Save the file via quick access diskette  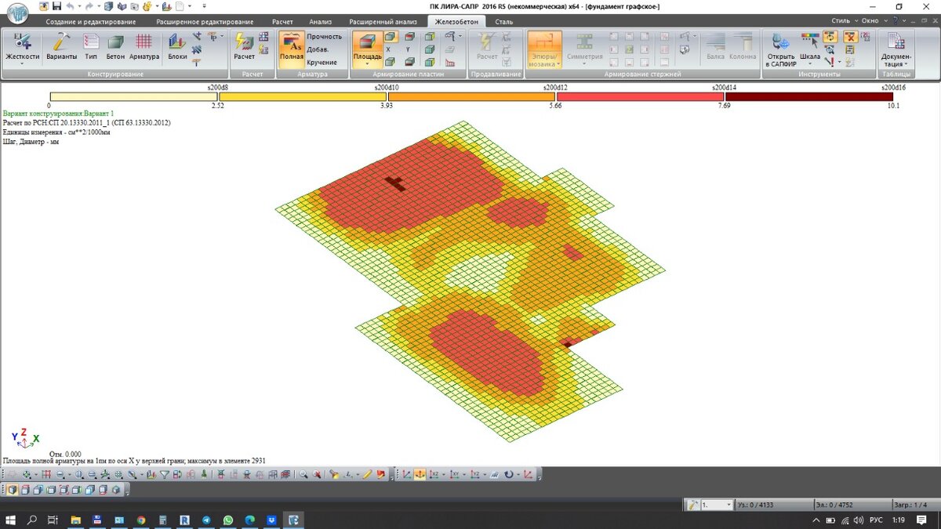(x=56, y=6)
